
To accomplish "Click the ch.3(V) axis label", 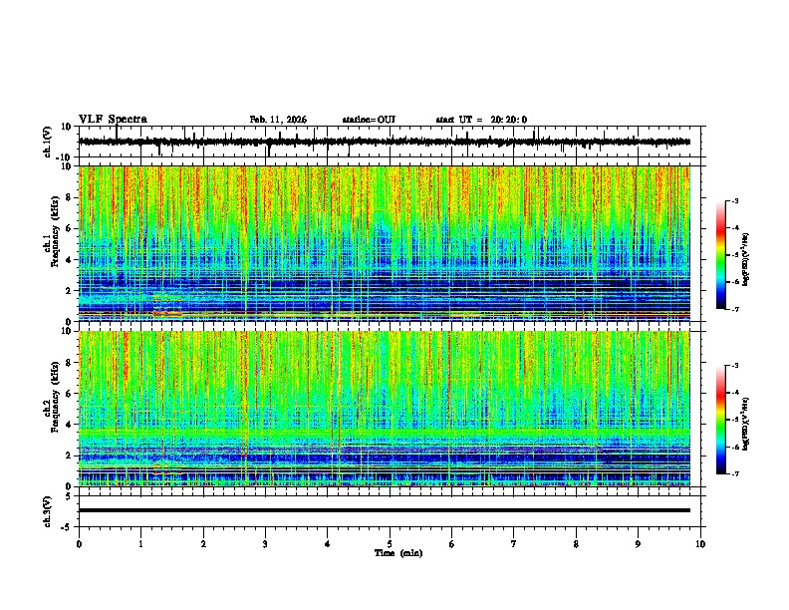I will (x=48, y=511).
